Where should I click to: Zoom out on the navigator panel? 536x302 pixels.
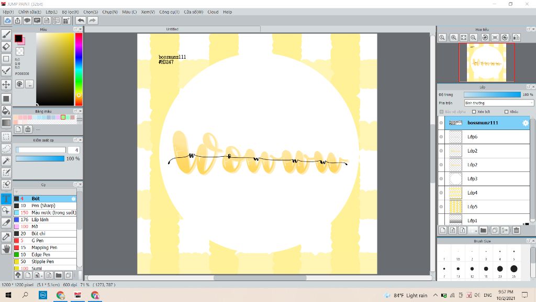click(x=473, y=38)
